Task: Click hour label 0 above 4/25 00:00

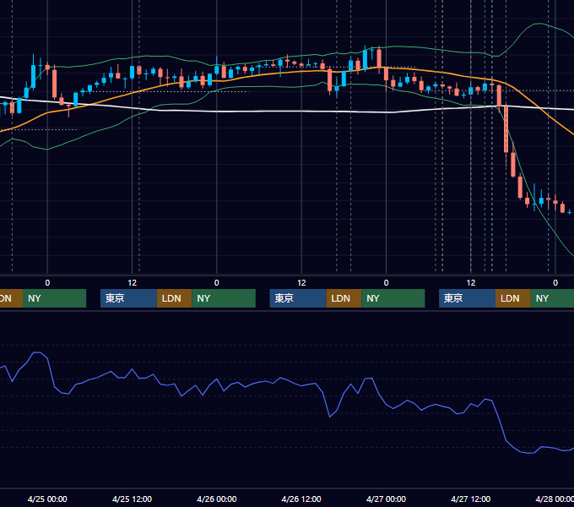Action: click(47, 283)
